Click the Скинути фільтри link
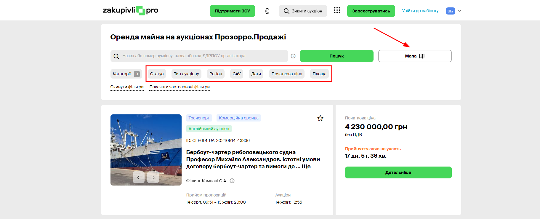 click(127, 87)
